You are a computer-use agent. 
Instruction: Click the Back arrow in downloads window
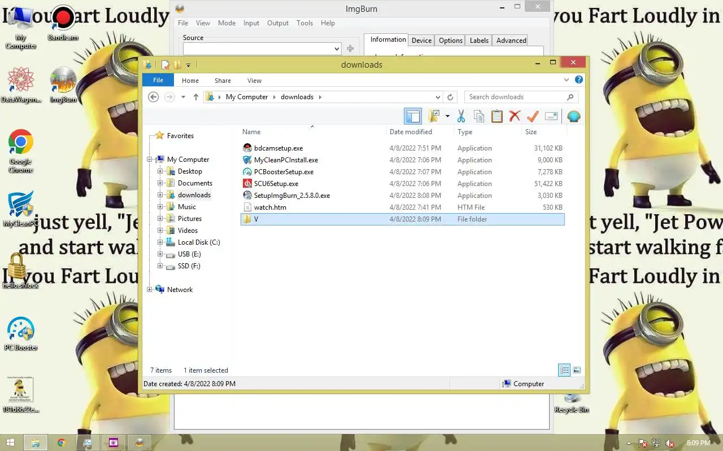(153, 97)
